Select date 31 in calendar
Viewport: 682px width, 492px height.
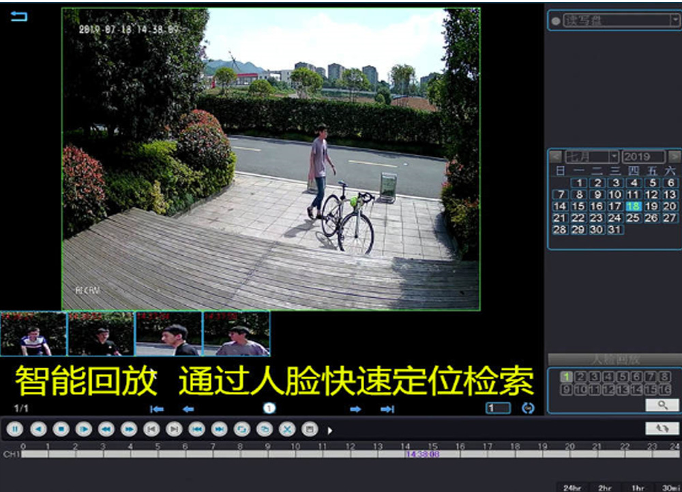614,229
